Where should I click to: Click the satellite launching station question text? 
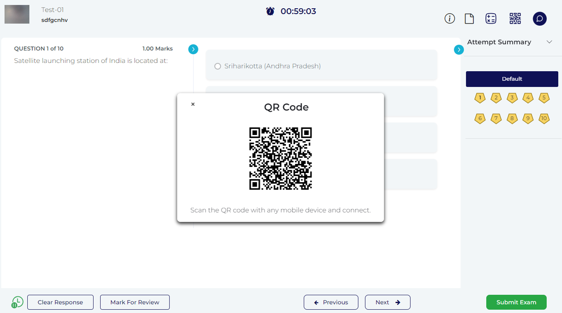click(x=91, y=61)
